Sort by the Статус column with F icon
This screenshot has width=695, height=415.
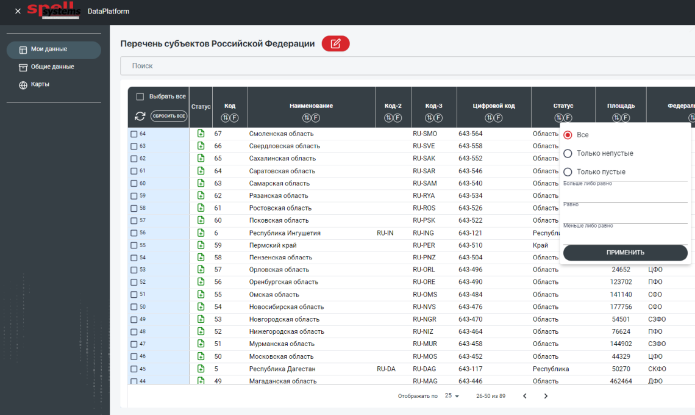click(x=559, y=118)
